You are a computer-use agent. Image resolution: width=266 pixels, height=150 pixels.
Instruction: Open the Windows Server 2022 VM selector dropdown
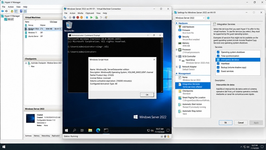[x=190, y=18]
